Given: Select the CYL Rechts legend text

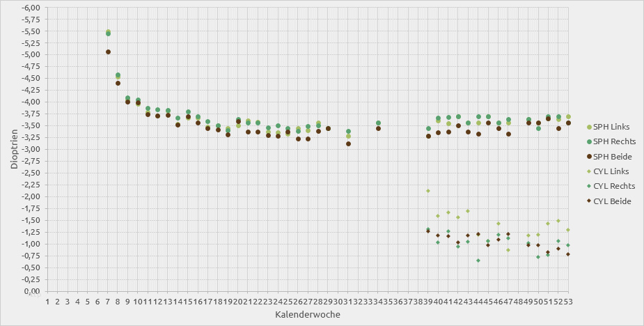Looking at the screenshot, I should tap(614, 186).
